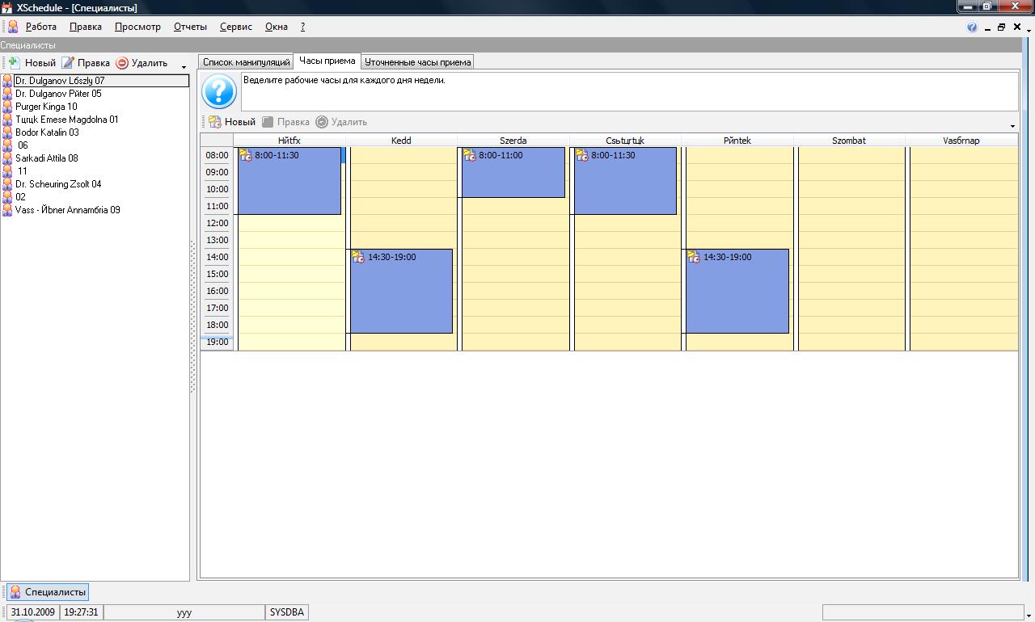
Task: Click the red Удалить icon in specialists toolbar
Action: pos(122,62)
